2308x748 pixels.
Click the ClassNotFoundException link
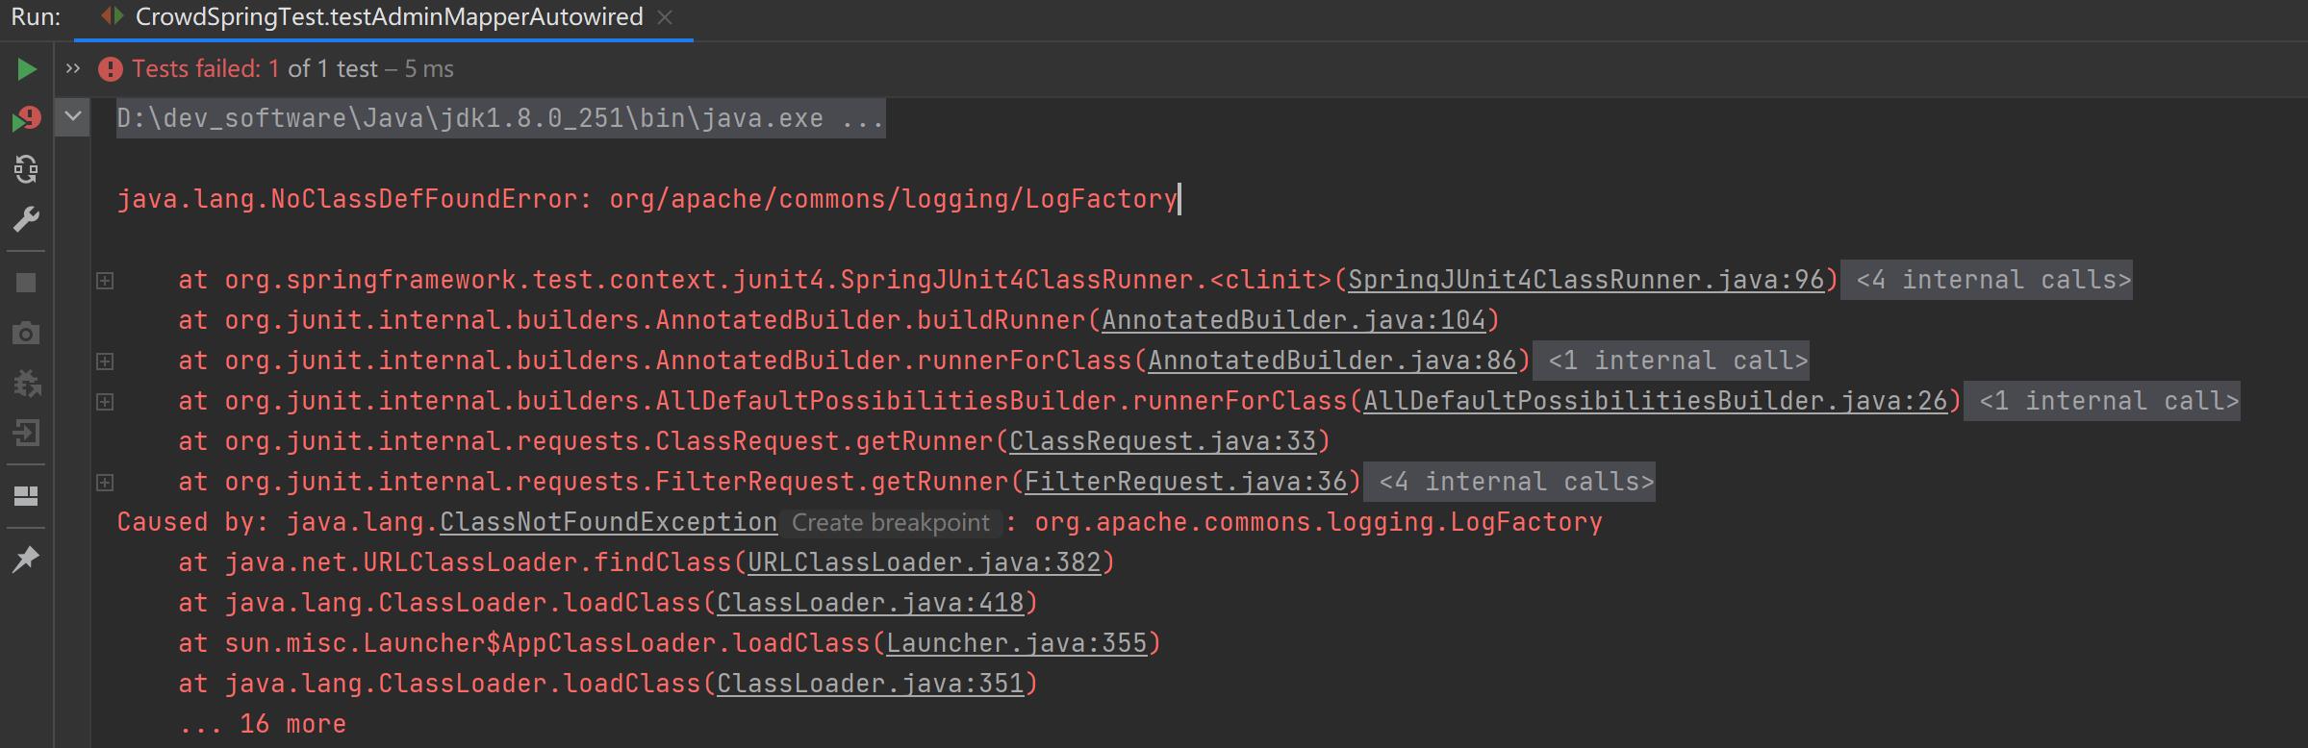609,522
